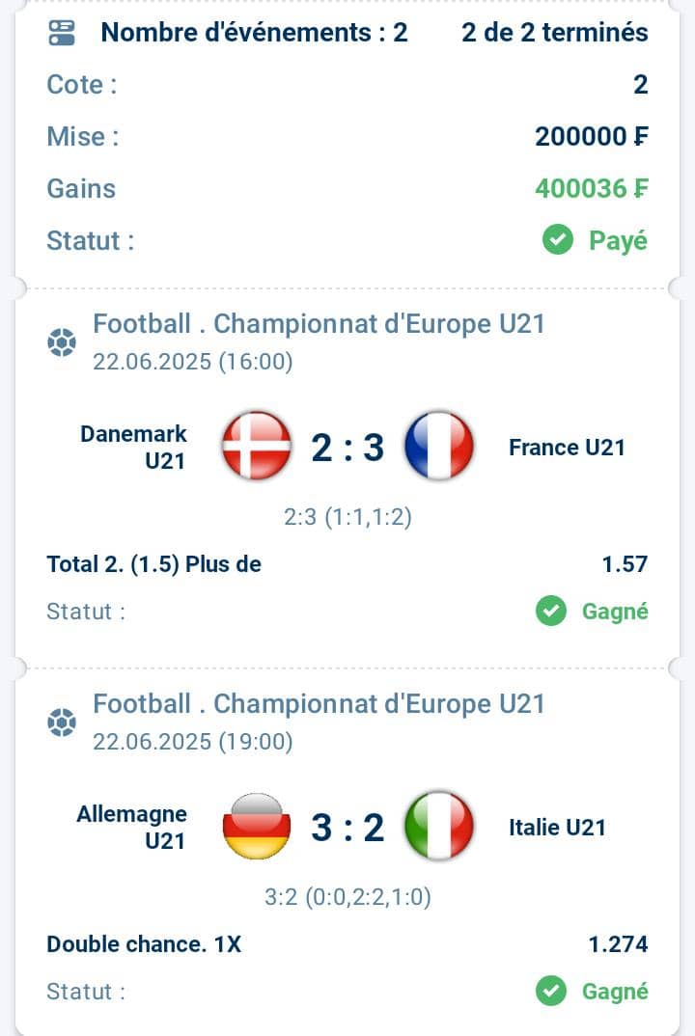
Task: Click the Denmark flag icon
Action: (257, 446)
